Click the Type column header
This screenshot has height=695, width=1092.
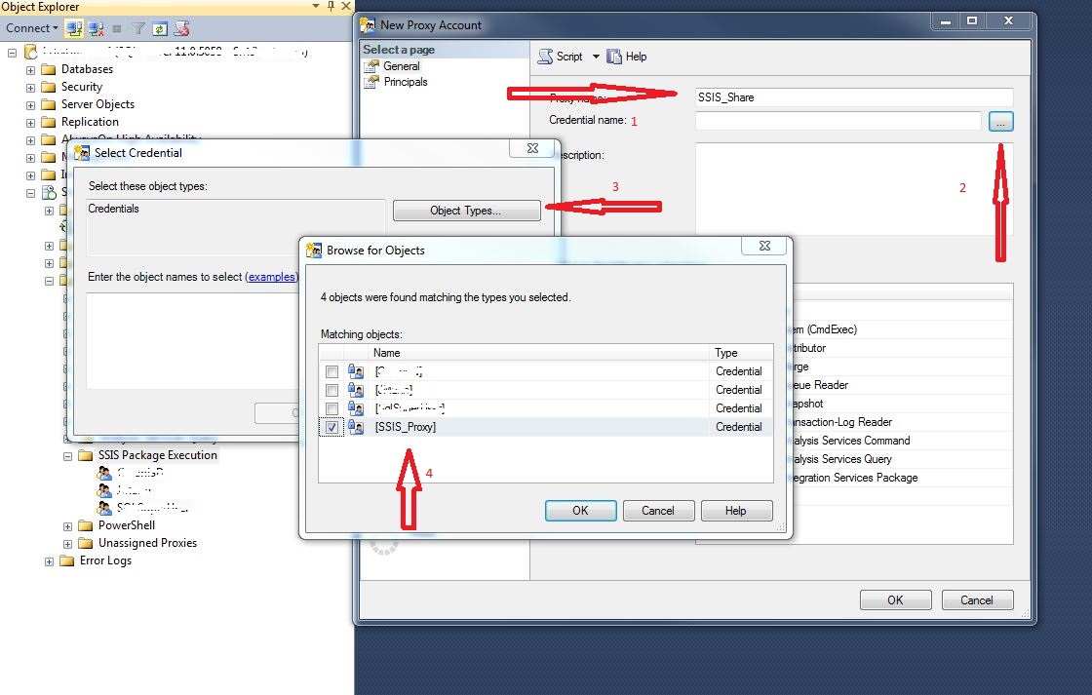[742, 353]
